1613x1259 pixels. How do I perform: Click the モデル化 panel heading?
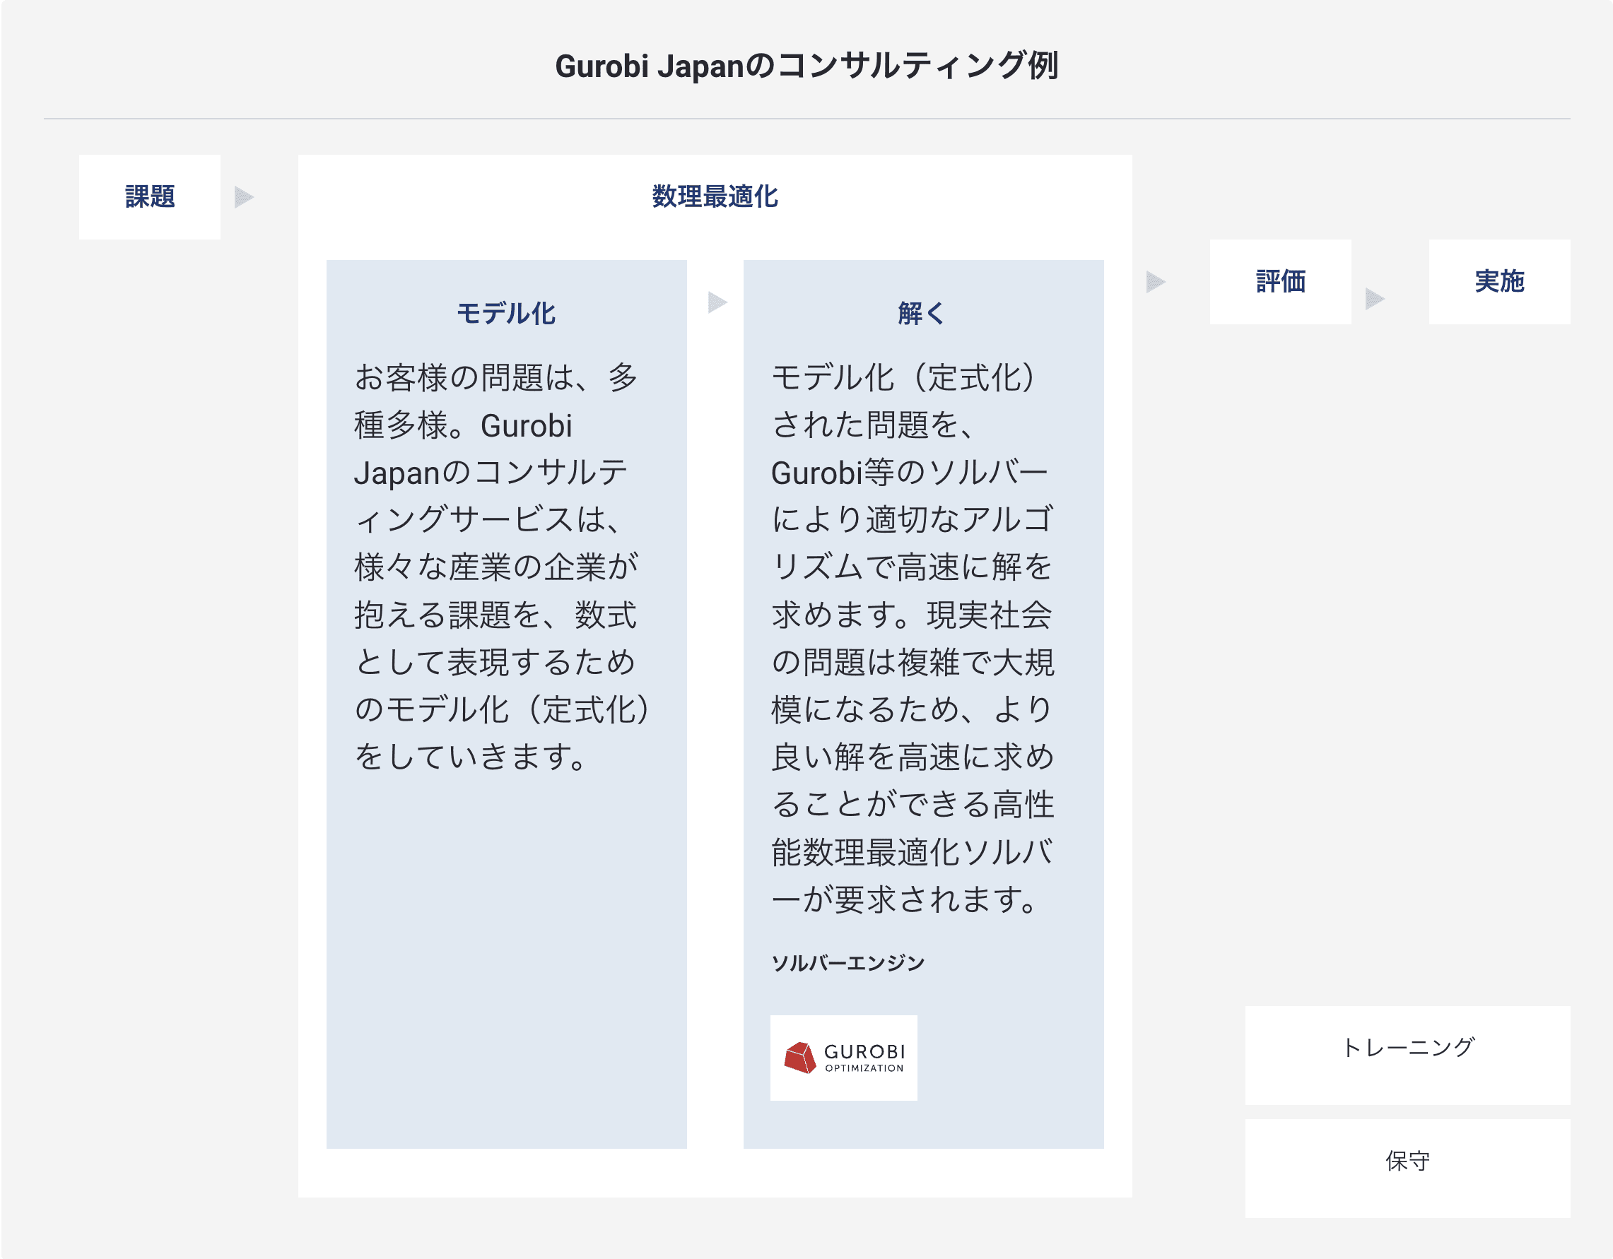(x=506, y=313)
